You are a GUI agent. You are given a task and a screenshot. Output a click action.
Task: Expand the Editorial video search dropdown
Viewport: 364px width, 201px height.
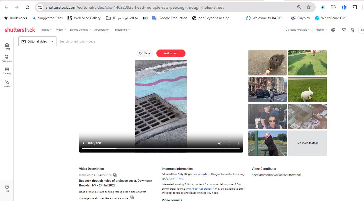point(37,42)
